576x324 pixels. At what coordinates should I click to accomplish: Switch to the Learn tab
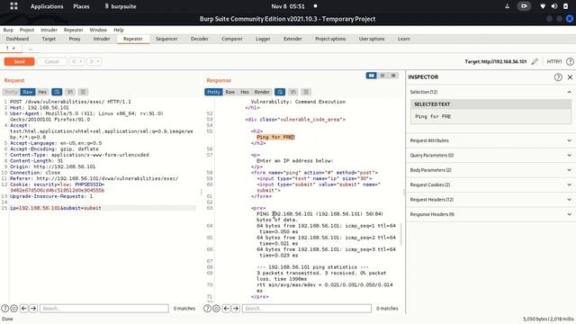(x=404, y=39)
